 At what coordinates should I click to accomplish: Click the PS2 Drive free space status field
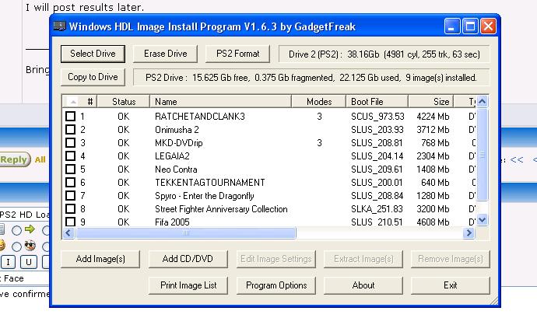(x=311, y=78)
